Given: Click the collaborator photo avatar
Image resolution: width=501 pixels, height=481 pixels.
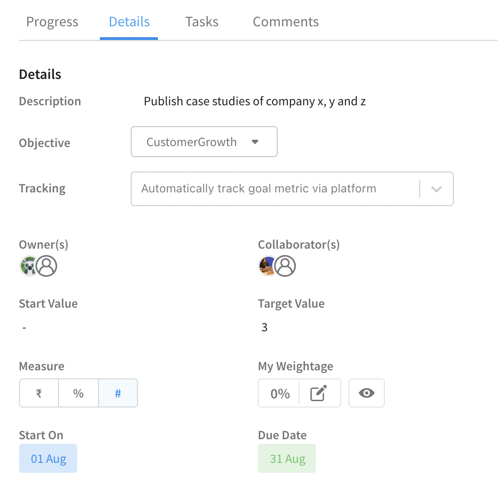Looking at the screenshot, I should [x=267, y=266].
